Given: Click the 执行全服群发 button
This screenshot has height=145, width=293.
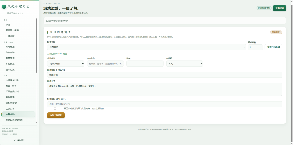Looking at the screenshot, I should click(56, 115).
